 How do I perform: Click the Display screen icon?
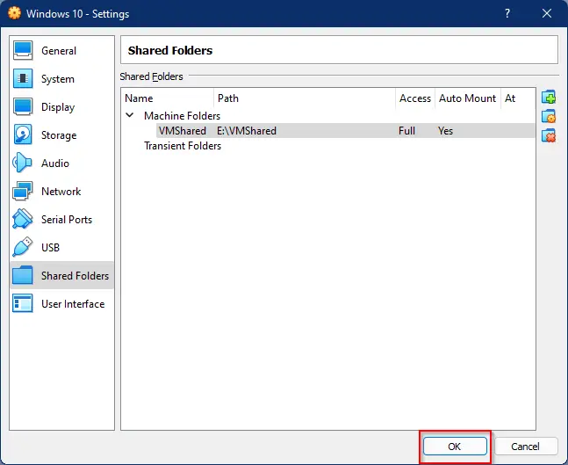(23, 106)
